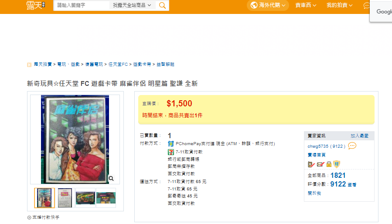Select the $1,500 price text
Screen dimensions: 392x224
[x=179, y=103]
